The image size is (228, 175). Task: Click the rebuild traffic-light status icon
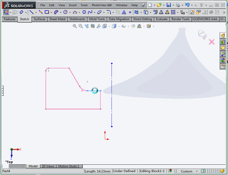tap(171, 171)
